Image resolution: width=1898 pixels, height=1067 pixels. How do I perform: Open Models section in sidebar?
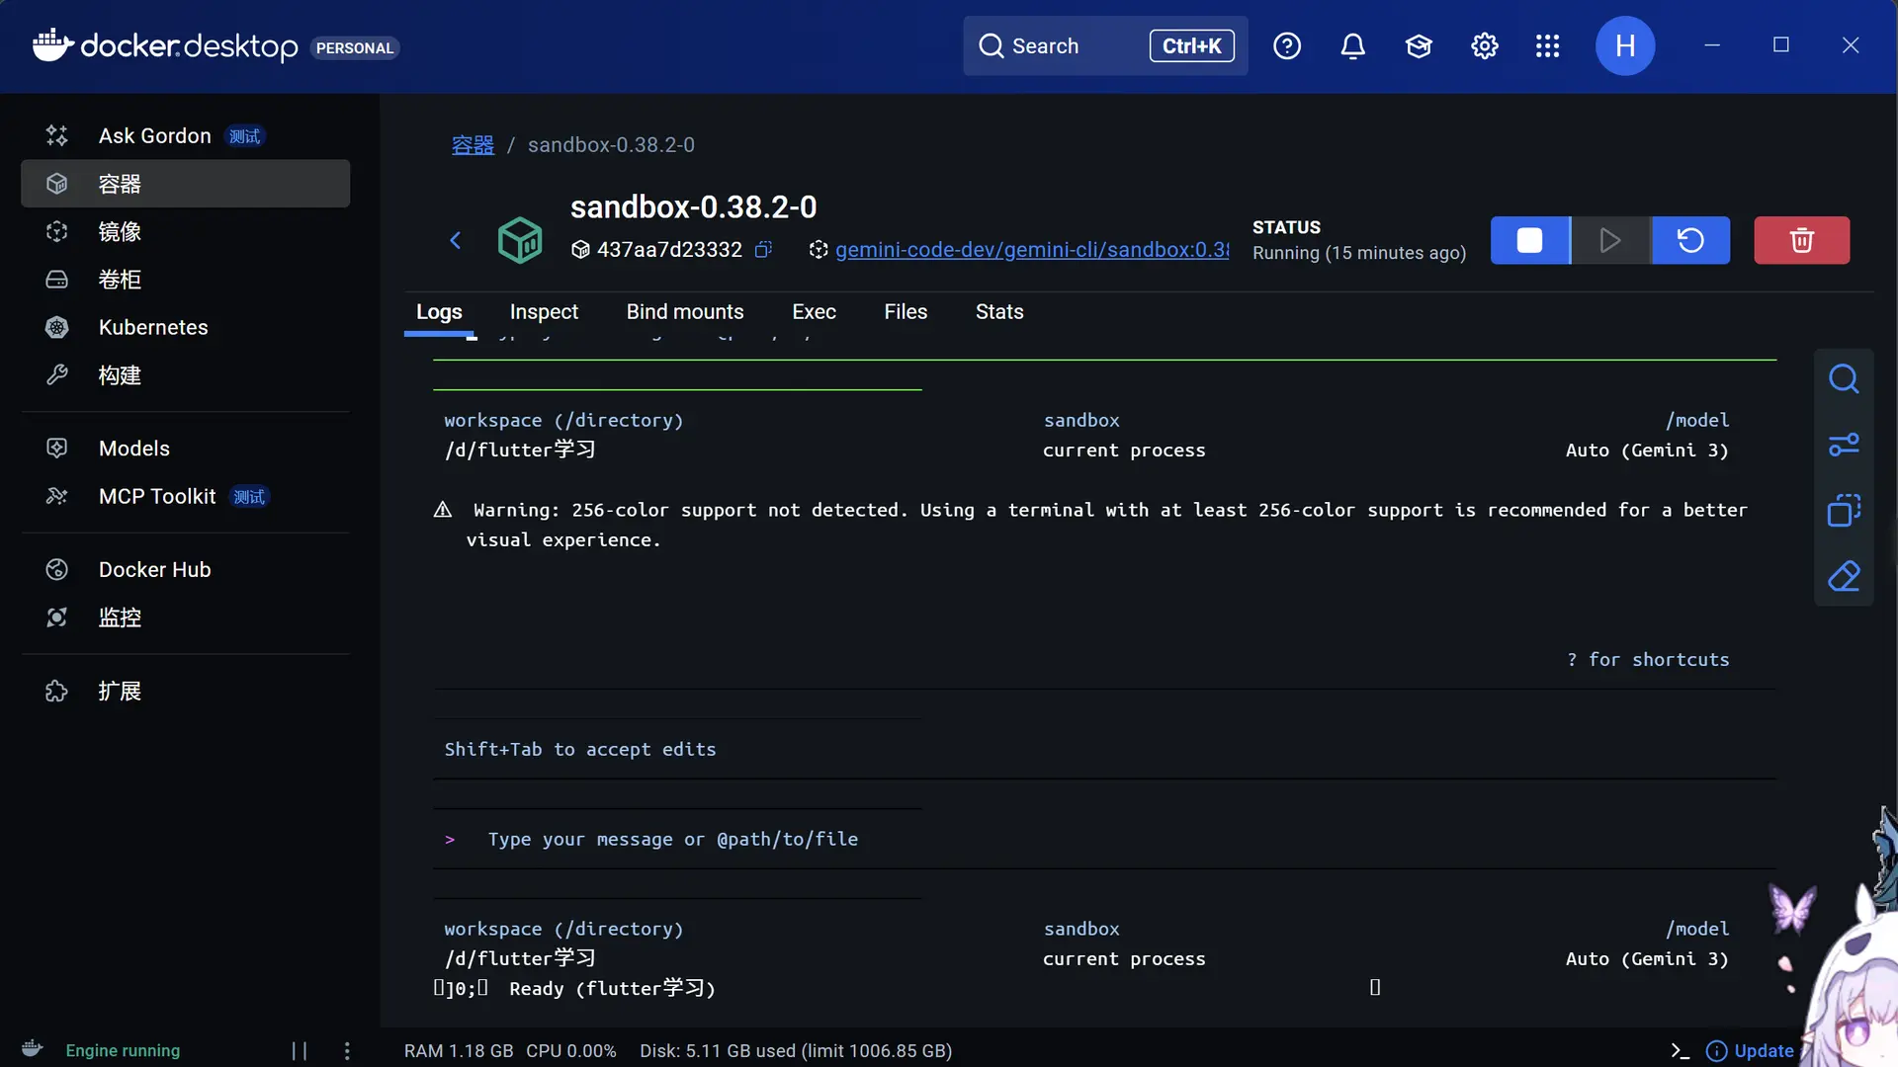click(185, 449)
